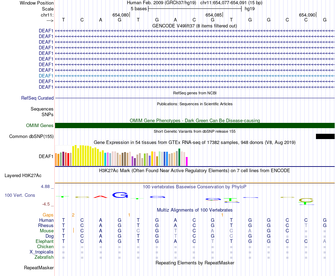The image size is (335, 276).
Task: Click the 4.88 upper scale value
Action: click(45, 187)
